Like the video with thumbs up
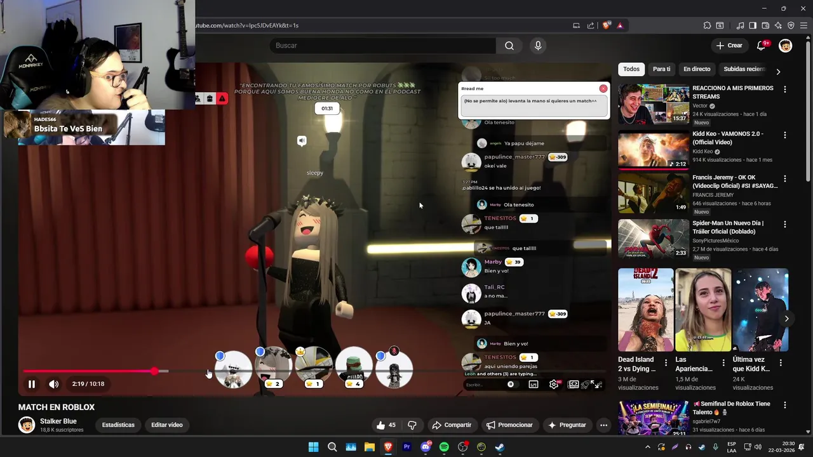Image resolution: width=813 pixels, height=457 pixels. 386,425
